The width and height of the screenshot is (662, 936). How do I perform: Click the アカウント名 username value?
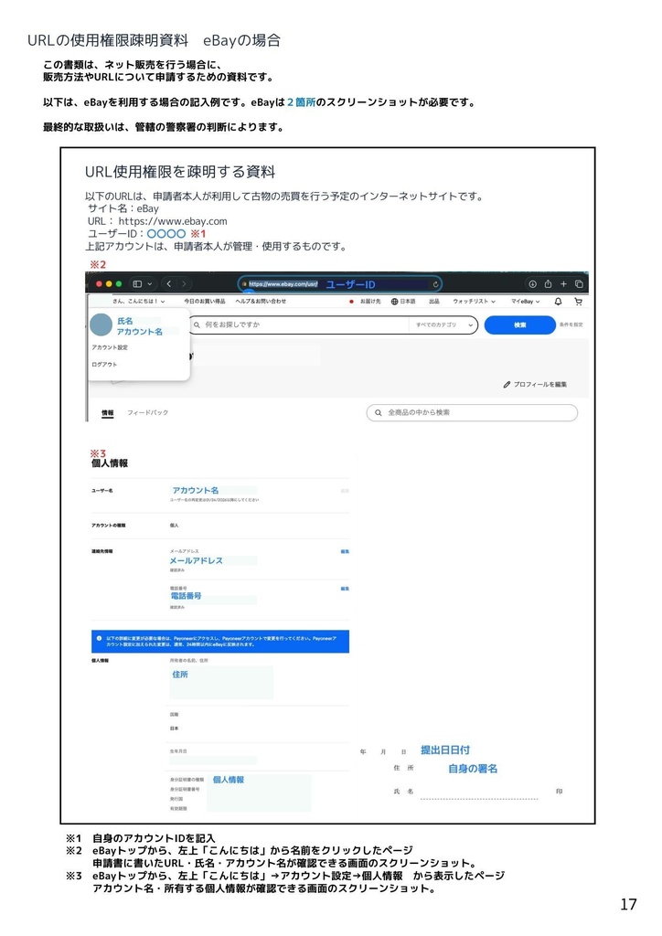196,490
